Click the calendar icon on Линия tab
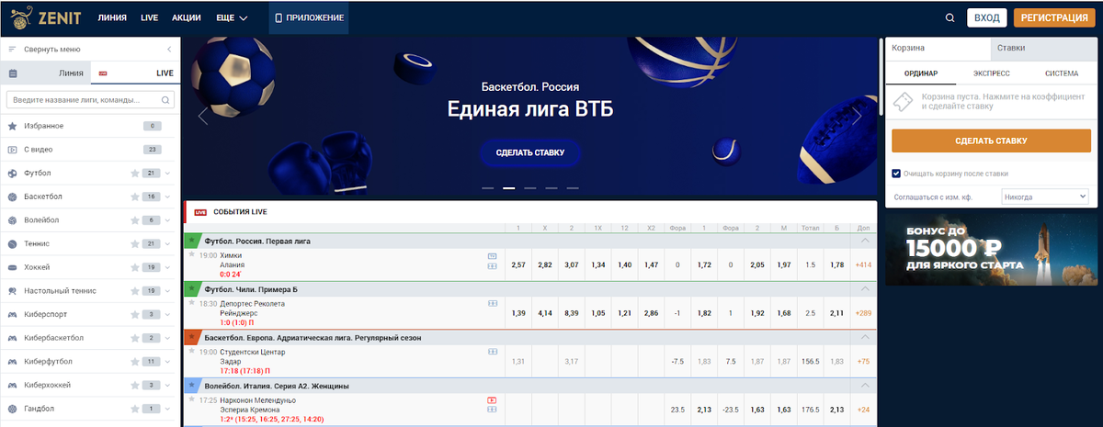The image size is (1103, 427). pos(13,73)
